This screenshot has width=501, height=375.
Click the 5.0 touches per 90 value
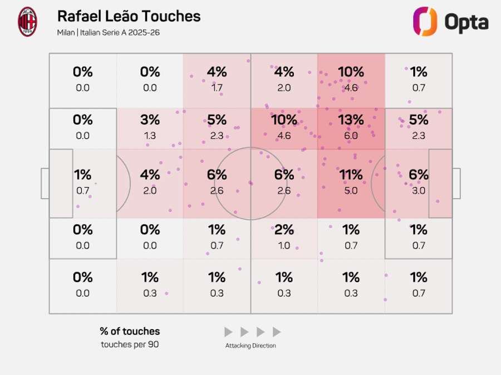tap(351, 191)
